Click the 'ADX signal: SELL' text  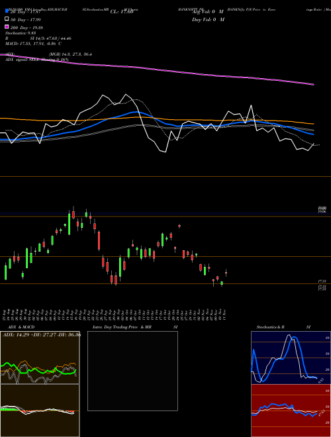click(x=23, y=60)
